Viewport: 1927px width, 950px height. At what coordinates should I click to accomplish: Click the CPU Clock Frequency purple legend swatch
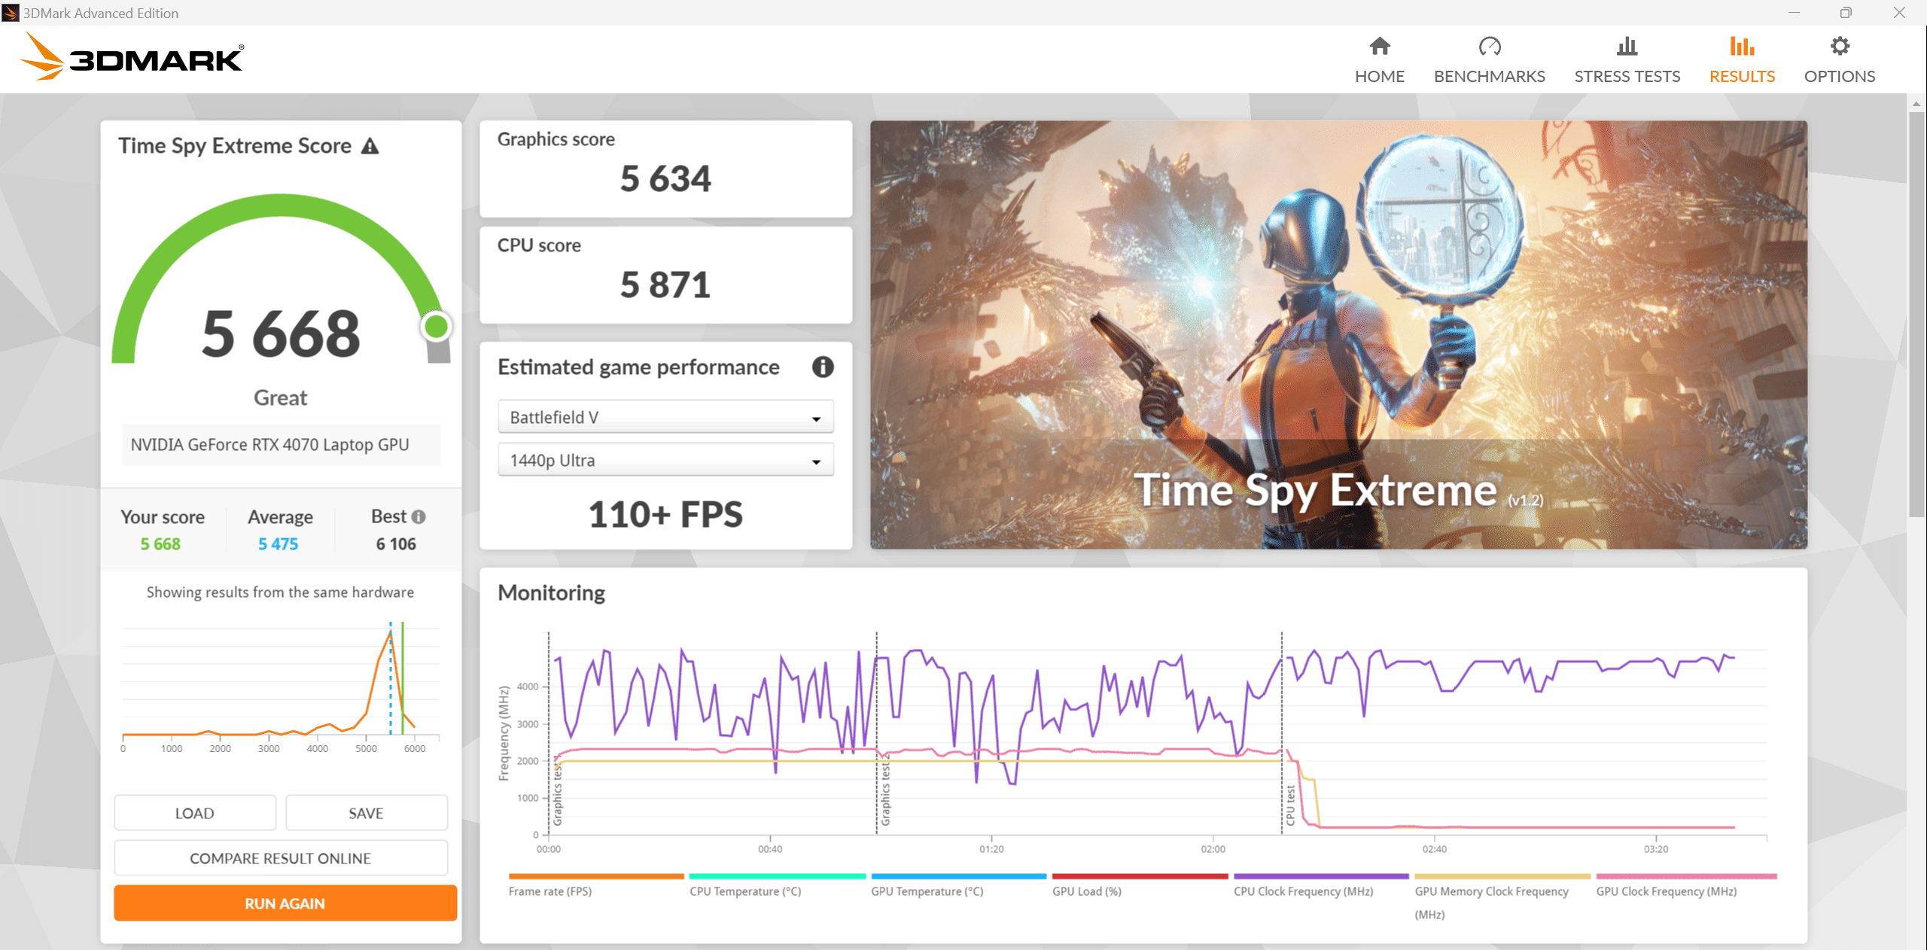click(x=1320, y=876)
